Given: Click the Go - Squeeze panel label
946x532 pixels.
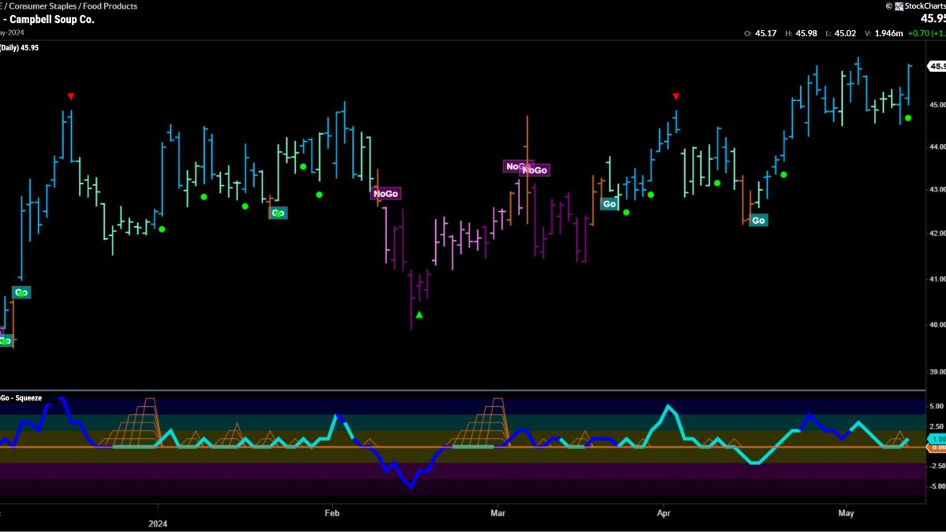Looking at the screenshot, I should point(21,398).
